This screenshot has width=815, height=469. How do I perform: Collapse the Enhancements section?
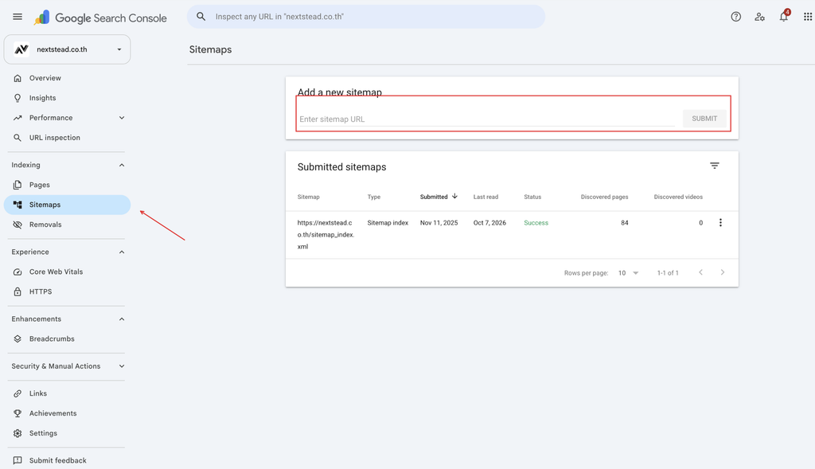tap(122, 319)
